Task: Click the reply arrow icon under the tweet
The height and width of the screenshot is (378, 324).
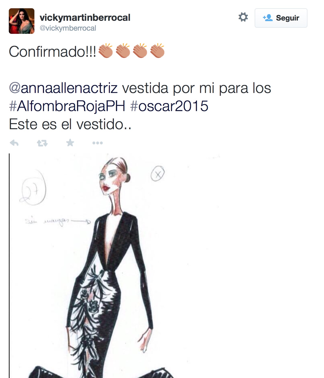Action: coord(14,143)
